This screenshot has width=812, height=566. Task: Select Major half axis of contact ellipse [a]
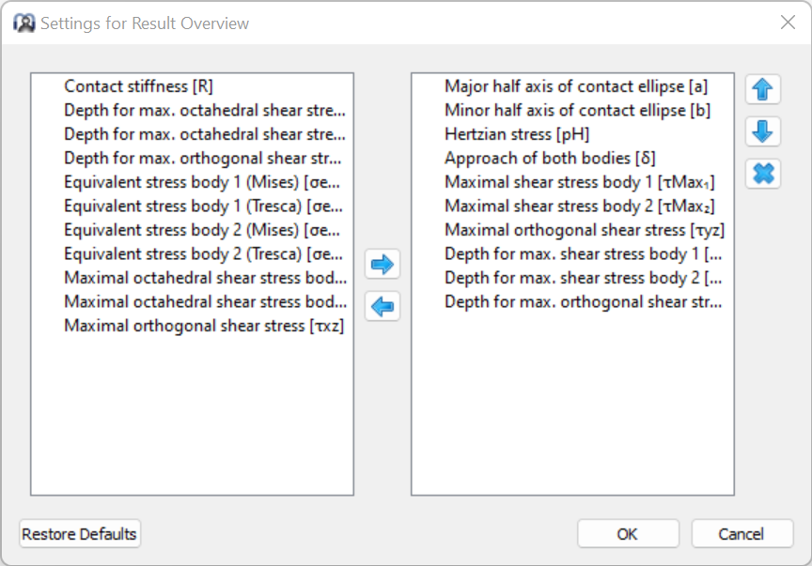[x=575, y=86]
